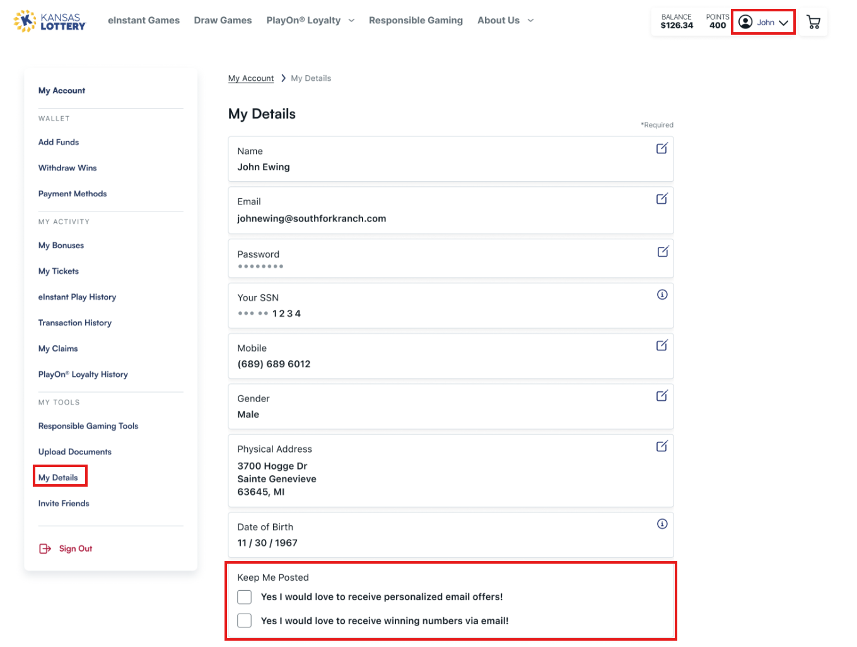Viewport: 857px width, 647px height.
Task: Click the Sign Out door icon
Action: [x=45, y=549]
